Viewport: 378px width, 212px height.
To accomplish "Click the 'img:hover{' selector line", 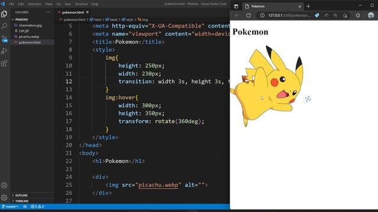I will point(122,97).
